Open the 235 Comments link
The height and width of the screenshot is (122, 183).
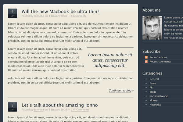pos(80,109)
